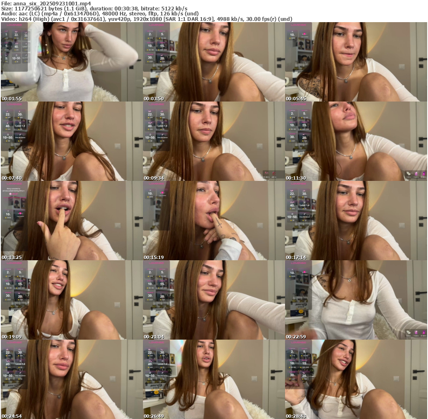The height and width of the screenshot is (419, 428).
Task: Click the thumbnail marked 00:22:59
Action: (x=356, y=300)
